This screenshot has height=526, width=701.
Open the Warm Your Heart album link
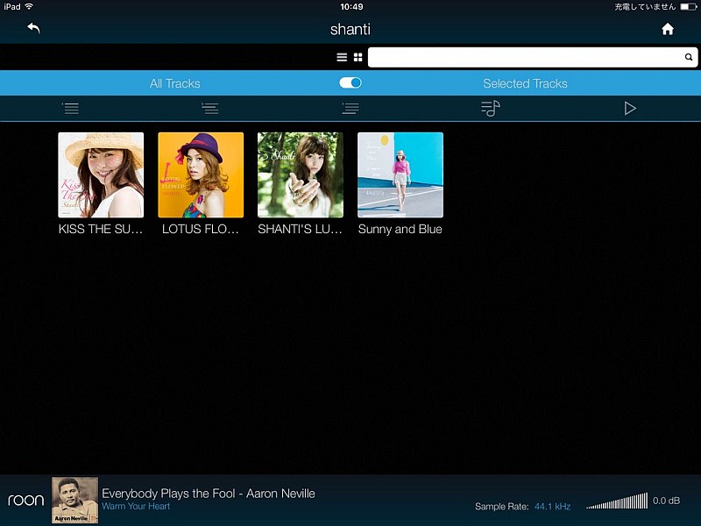136,507
